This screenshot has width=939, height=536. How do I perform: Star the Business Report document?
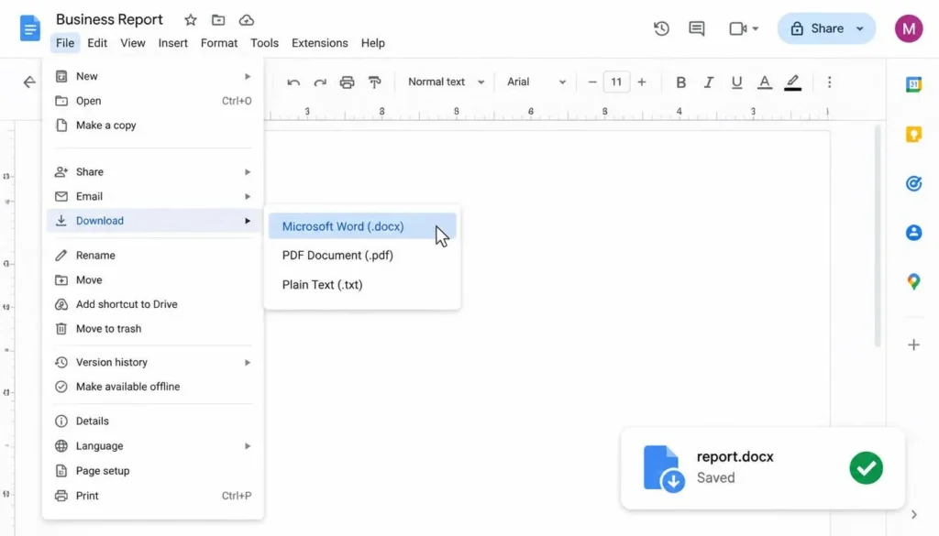pos(191,20)
